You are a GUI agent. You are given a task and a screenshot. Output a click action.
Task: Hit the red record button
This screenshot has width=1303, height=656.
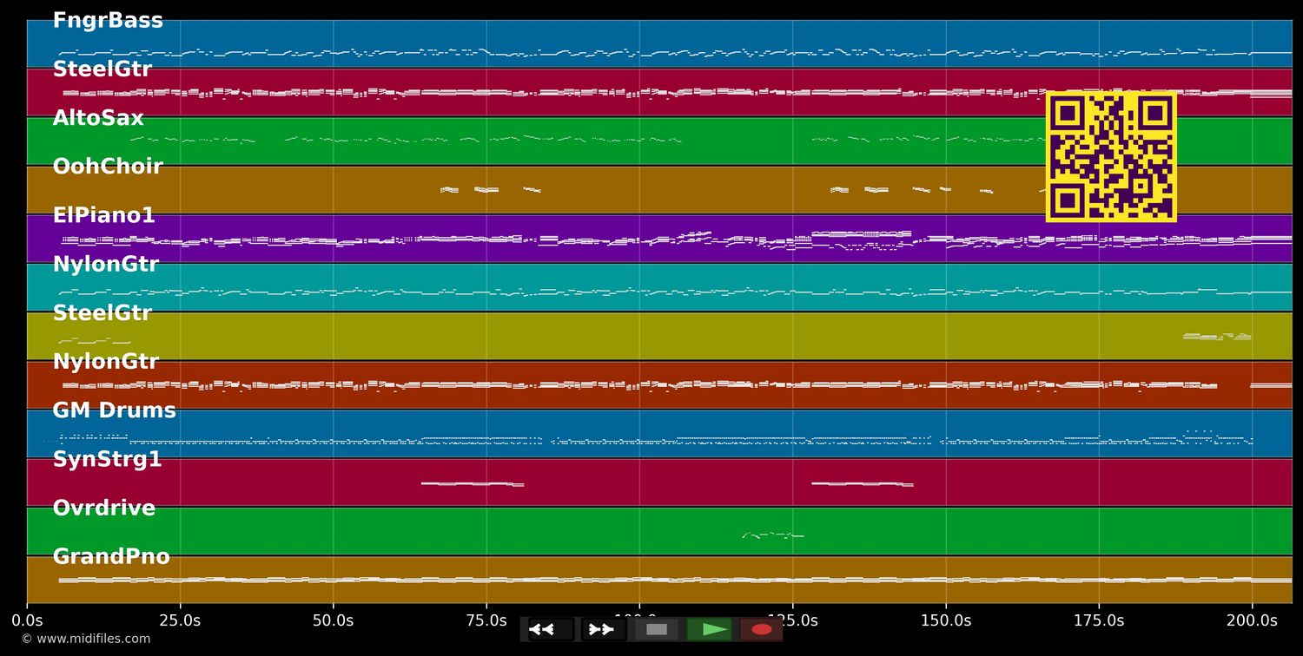point(762,629)
